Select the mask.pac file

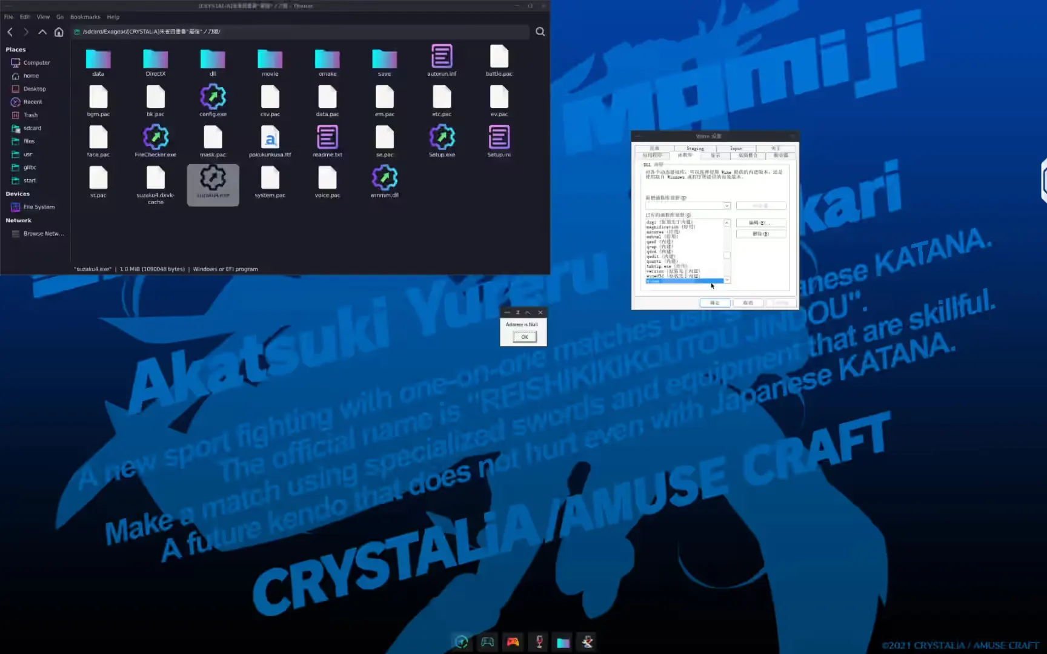click(x=213, y=141)
